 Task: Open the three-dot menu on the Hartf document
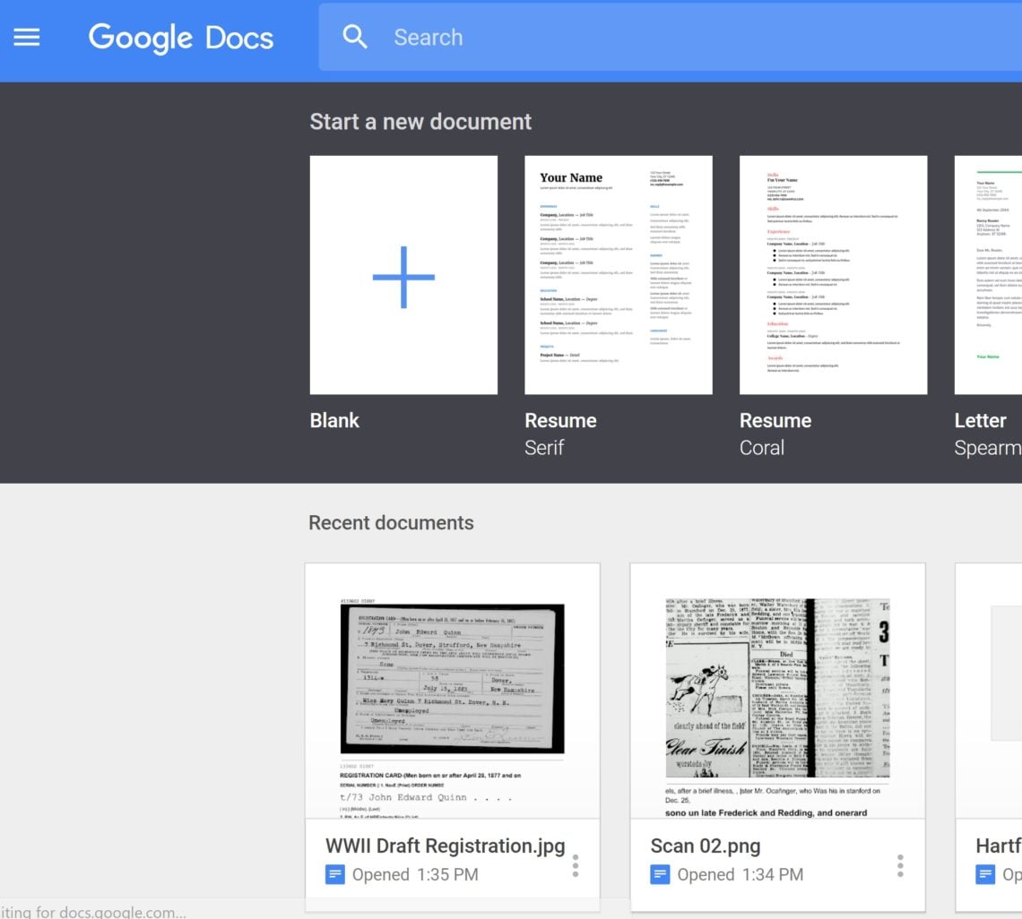[x=1018, y=865]
